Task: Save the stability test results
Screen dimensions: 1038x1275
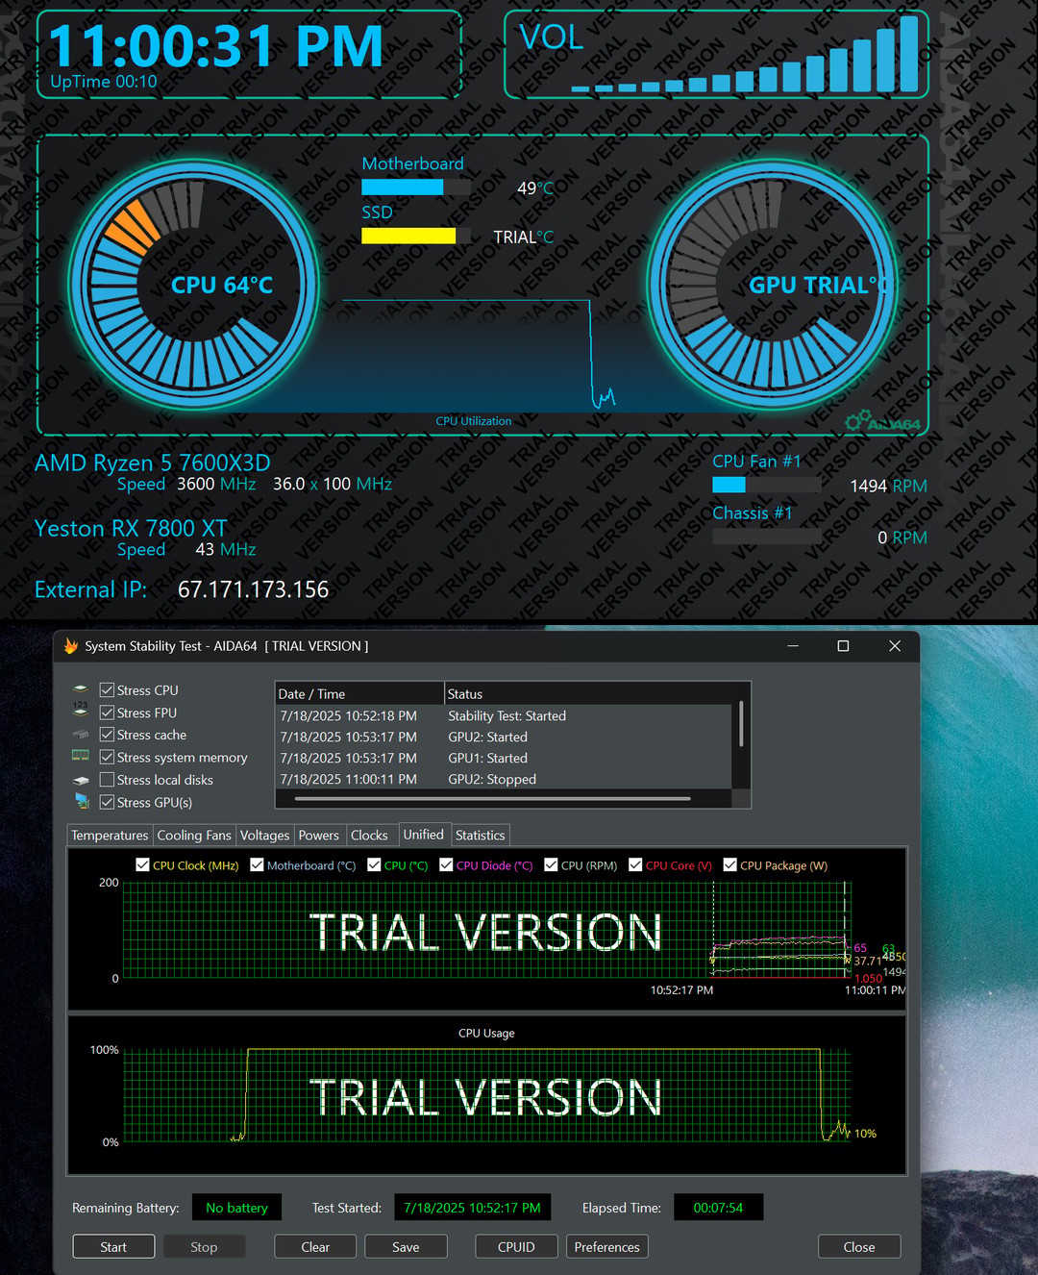Action: pos(406,1247)
